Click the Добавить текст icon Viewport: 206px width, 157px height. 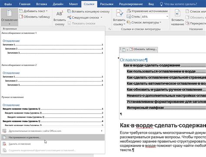[21, 11]
